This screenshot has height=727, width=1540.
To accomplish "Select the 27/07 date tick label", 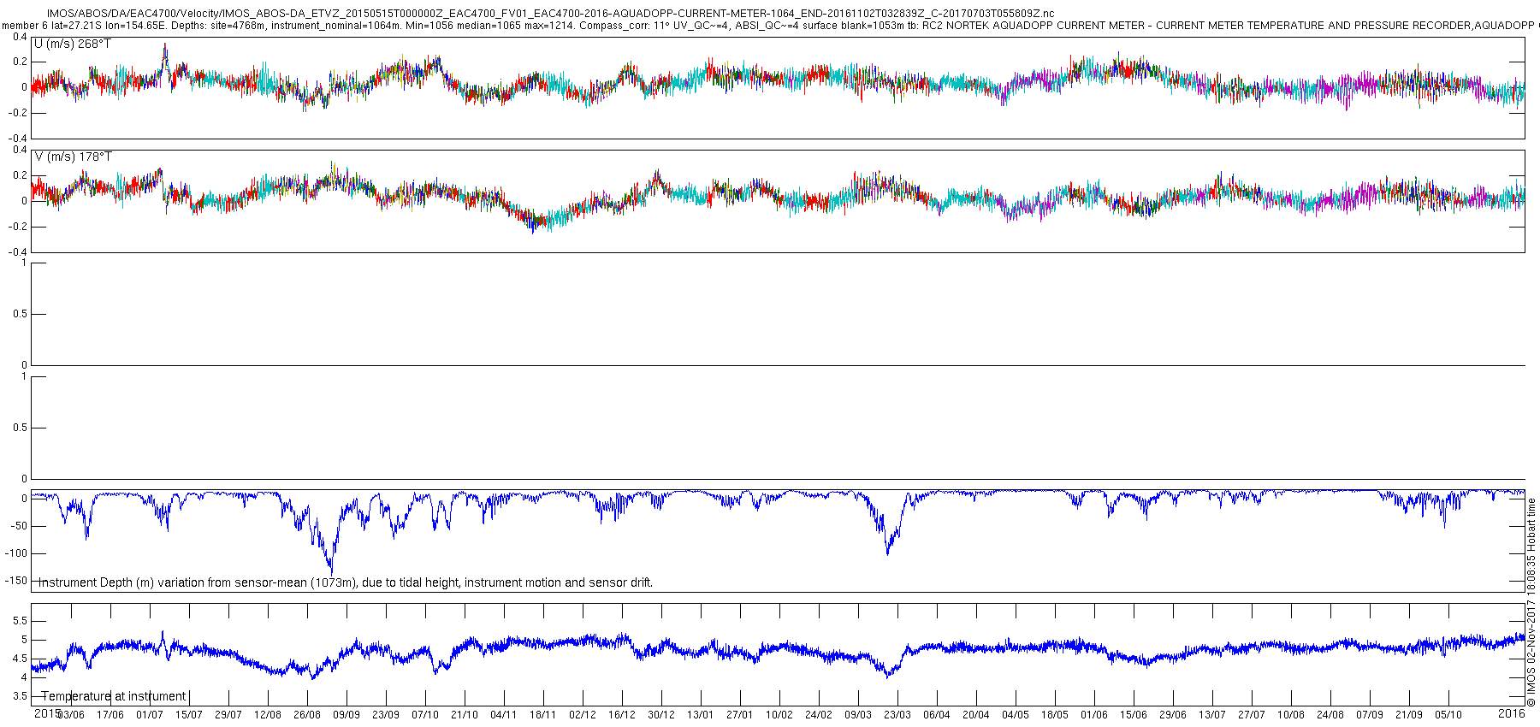I will click(1252, 715).
